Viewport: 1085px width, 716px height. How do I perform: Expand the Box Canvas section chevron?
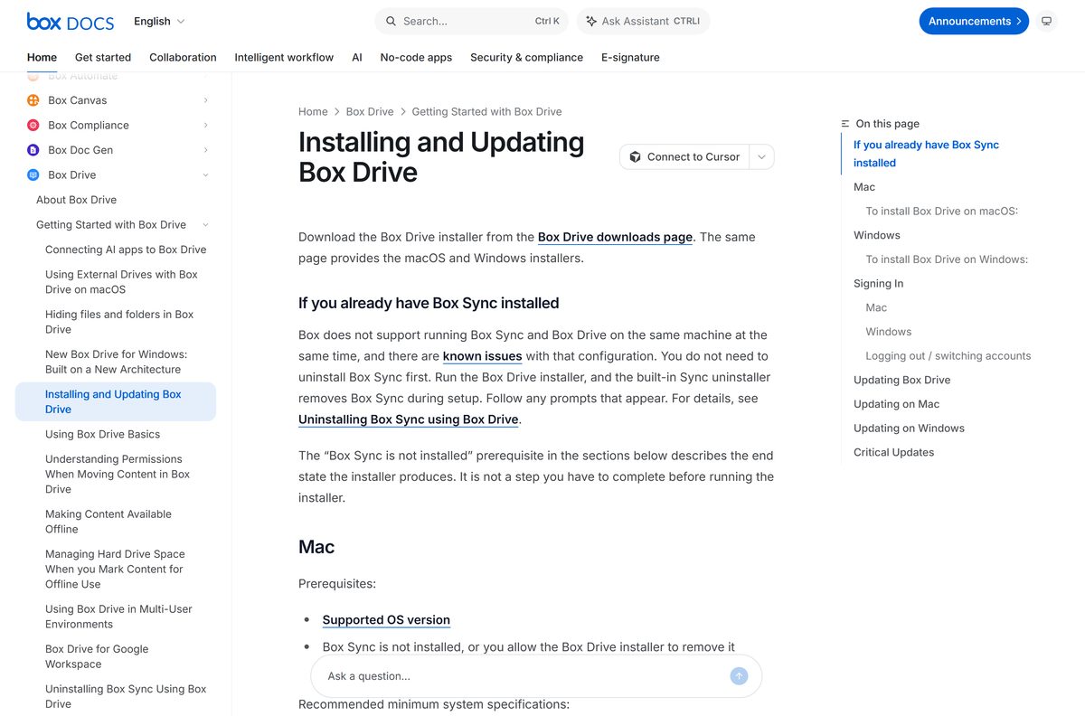coord(206,100)
